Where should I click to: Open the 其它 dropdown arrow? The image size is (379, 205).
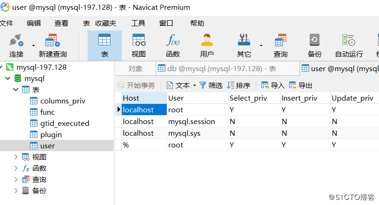click(x=261, y=45)
